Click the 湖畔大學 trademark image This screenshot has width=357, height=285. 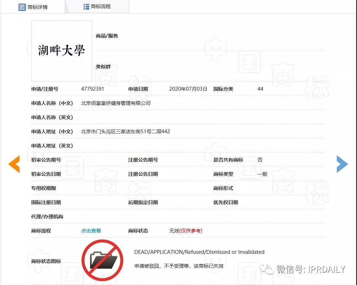[x=62, y=51]
